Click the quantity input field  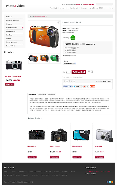tap(68, 72)
